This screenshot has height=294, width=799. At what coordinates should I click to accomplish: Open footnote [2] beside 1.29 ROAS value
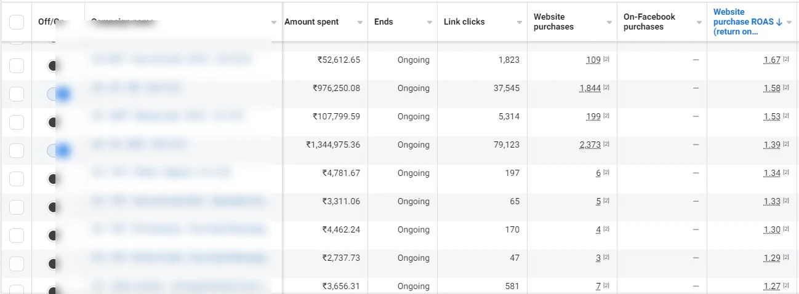point(786,257)
